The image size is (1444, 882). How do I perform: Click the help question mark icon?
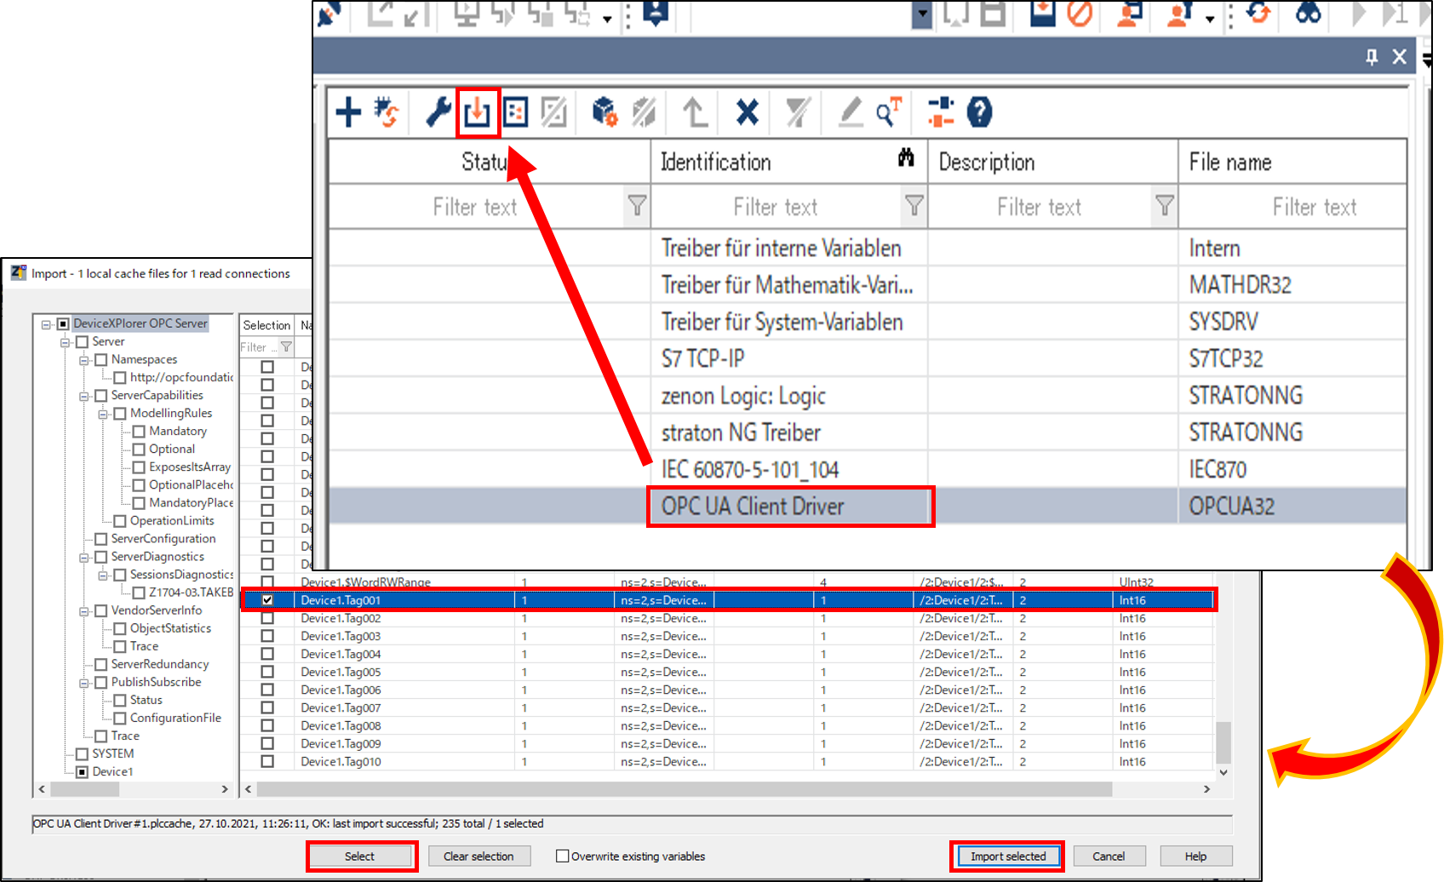[x=979, y=112]
